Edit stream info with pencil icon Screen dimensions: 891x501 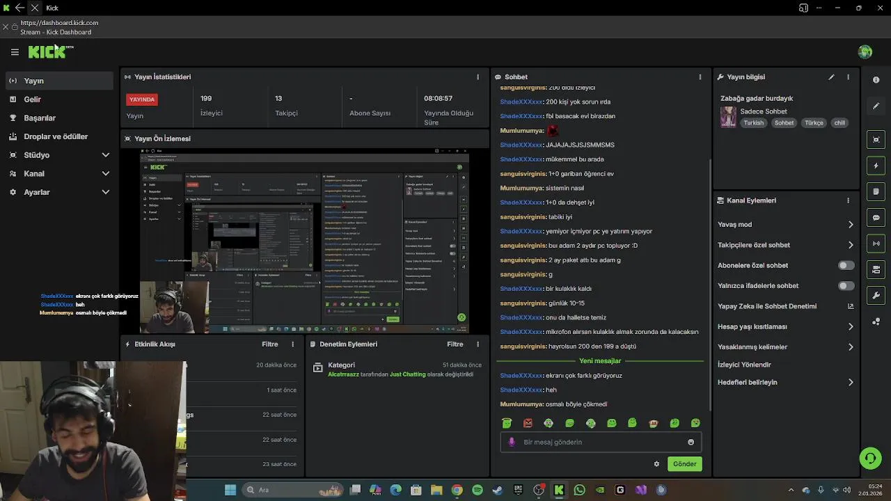pyautogui.click(x=831, y=77)
